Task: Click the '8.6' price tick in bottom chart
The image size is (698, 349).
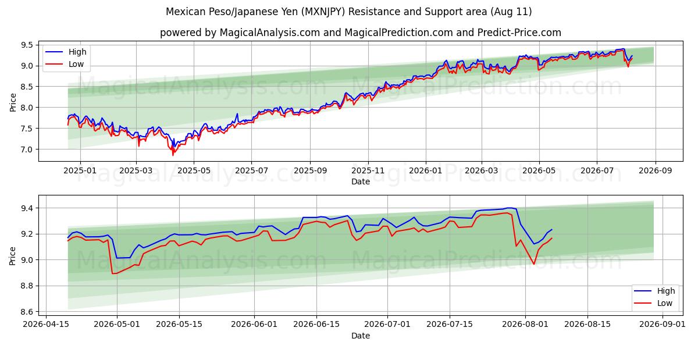Action: pyautogui.click(x=26, y=312)
